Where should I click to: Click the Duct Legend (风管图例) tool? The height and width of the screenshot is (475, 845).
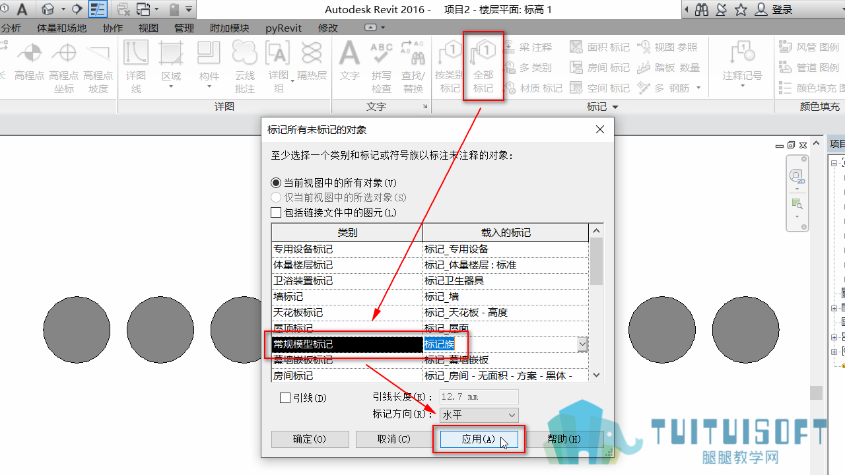(809, 47)
